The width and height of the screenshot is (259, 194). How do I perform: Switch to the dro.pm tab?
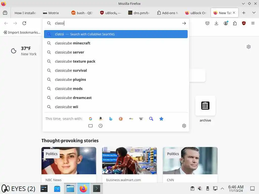(x=139, y=13)
